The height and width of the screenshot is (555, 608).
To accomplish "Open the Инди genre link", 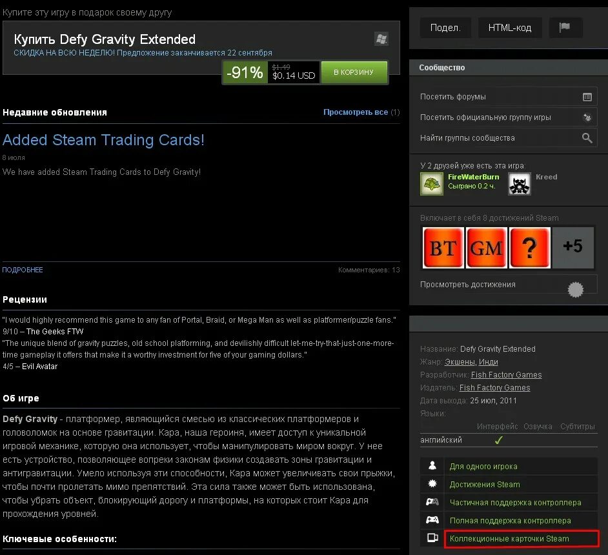I will pyautogui.click(x=488, y=361).
